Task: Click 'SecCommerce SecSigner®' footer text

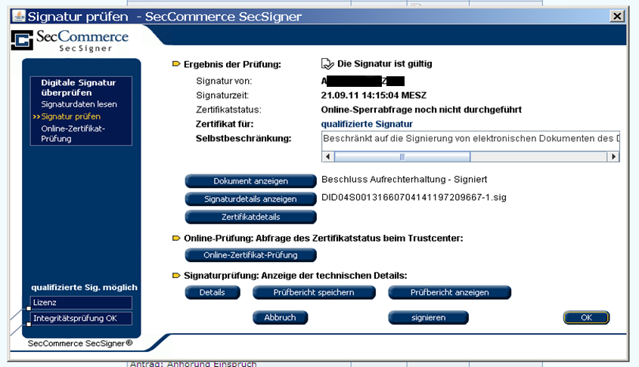Action: [x=80, y=344]
